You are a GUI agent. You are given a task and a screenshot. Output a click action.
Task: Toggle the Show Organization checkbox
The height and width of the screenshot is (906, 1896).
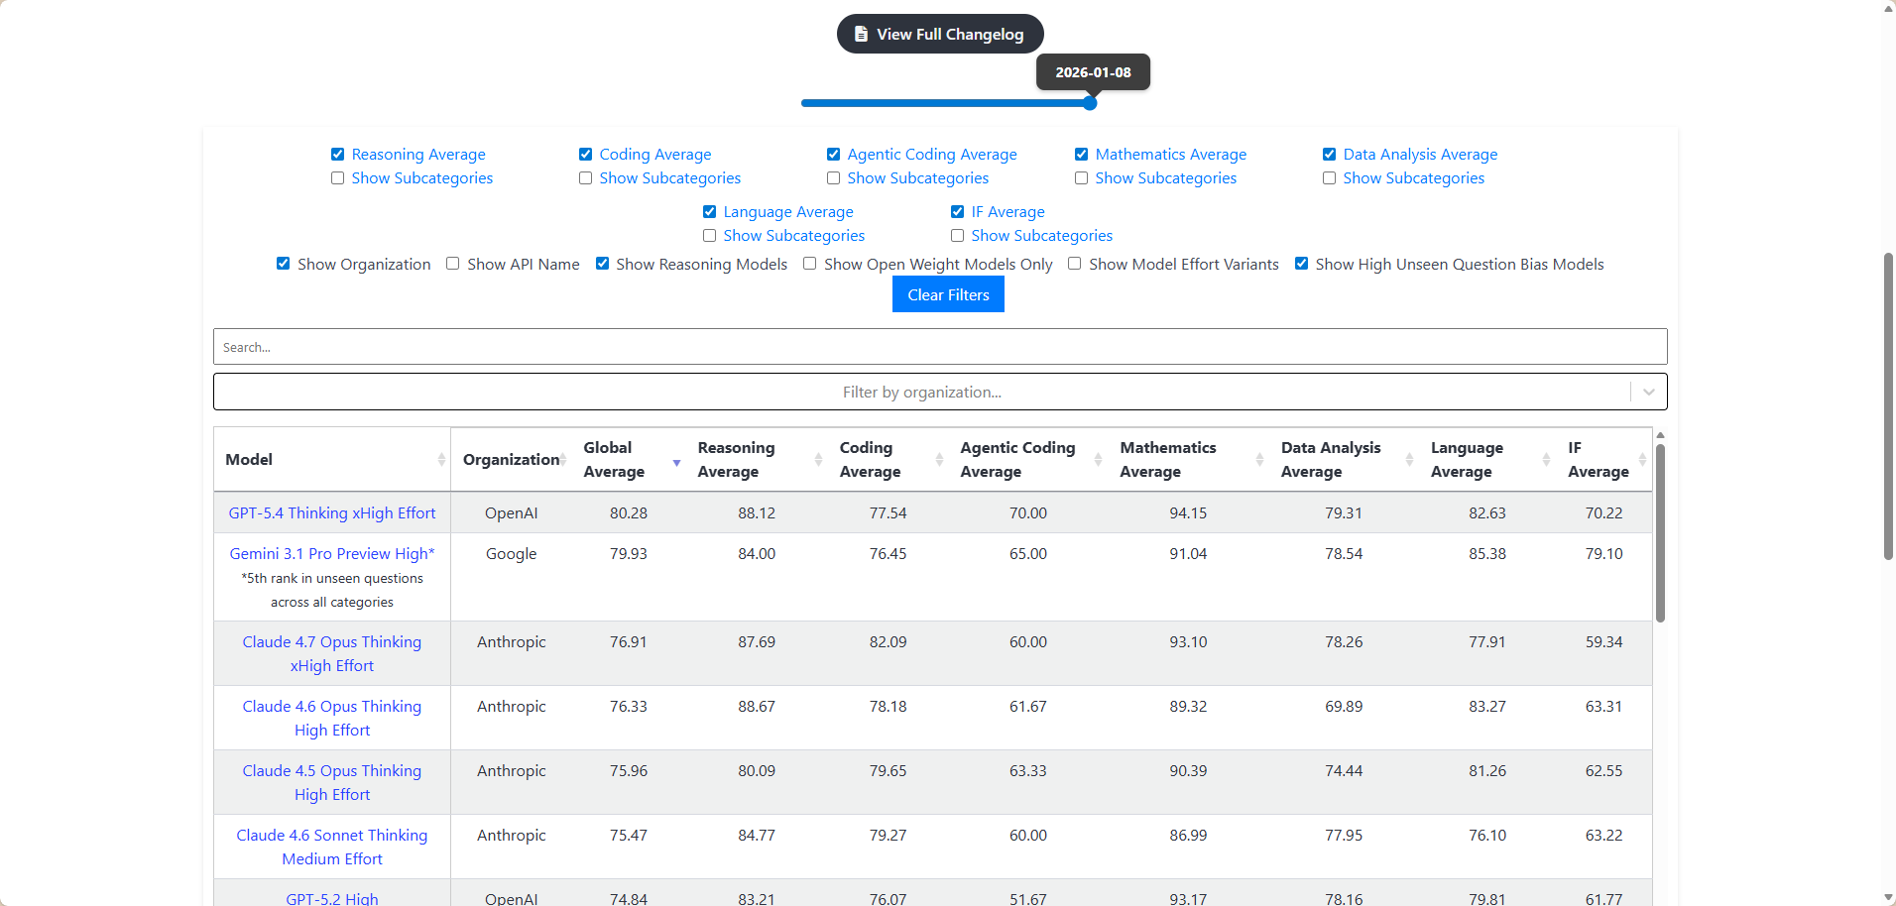pos(283,264)
